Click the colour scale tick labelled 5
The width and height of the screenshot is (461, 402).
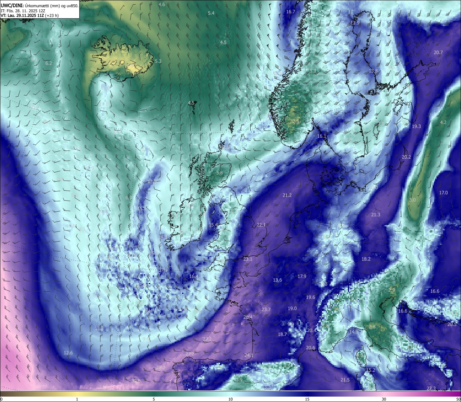tap(154, 399)
